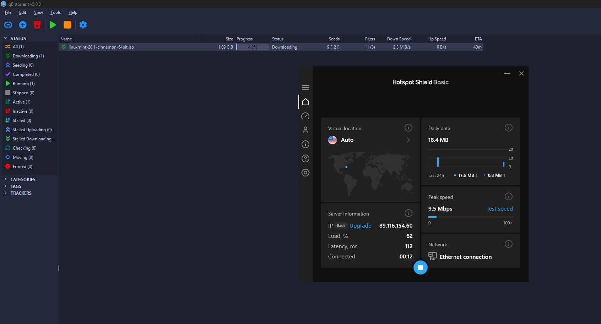Click the red Remove torrent icon
The width and height of the screenshot is (601, 324).
(x=37, y=25)
